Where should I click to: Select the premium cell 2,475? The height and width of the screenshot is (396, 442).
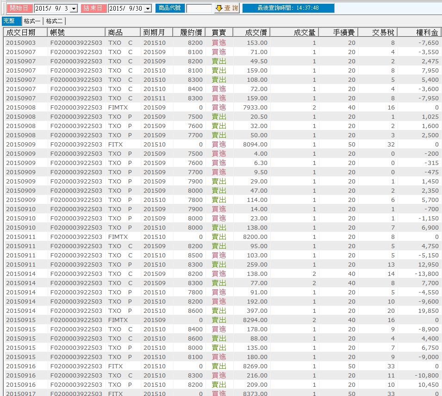pyautogui.click(x=430, y=61)
